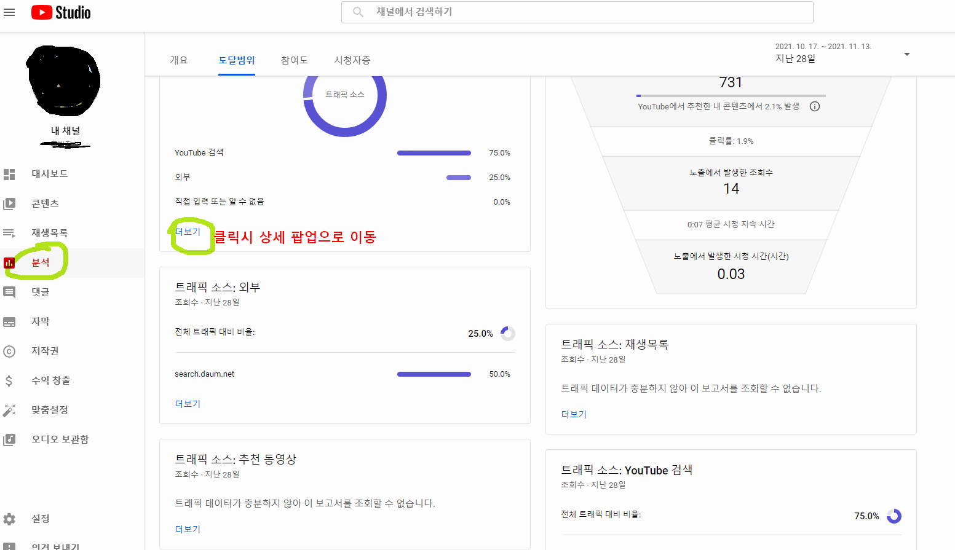Image resolution: width=955 pixels, height=550 pixels.
Task: Open 저작권 in the sidebar
Action: coord(45,351)
